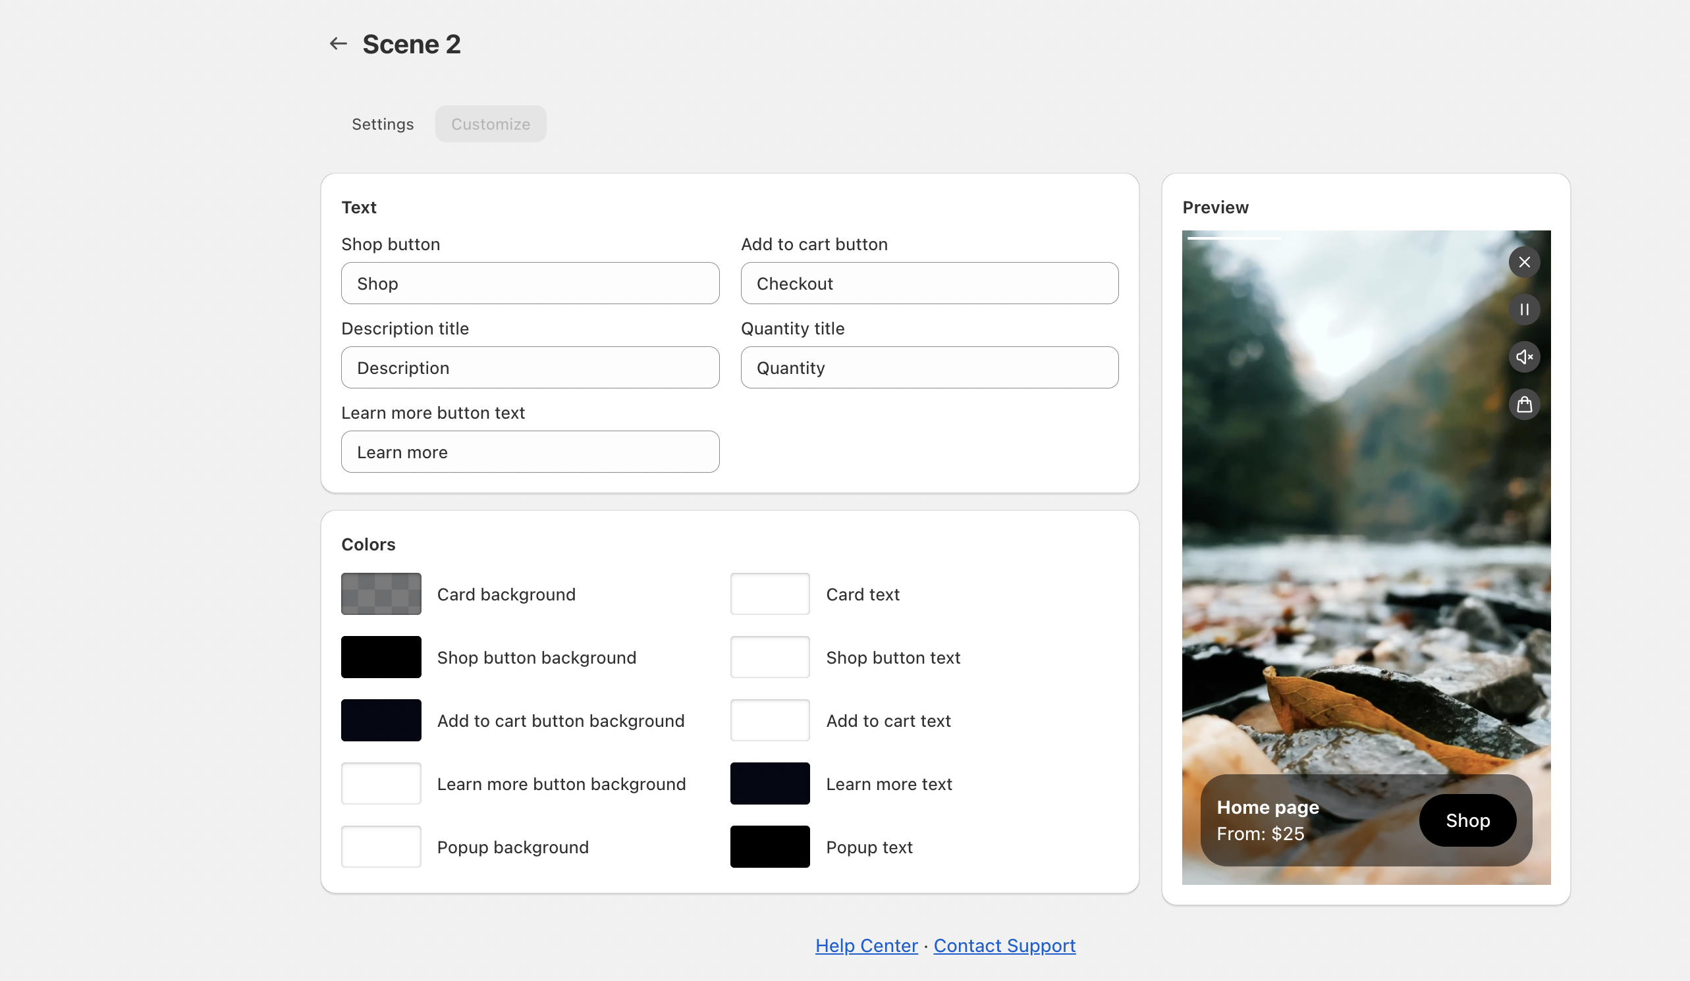Viewport: 1690px width, 981px height.
Task: Click the Add to cart button input
Action: point(929,284)
